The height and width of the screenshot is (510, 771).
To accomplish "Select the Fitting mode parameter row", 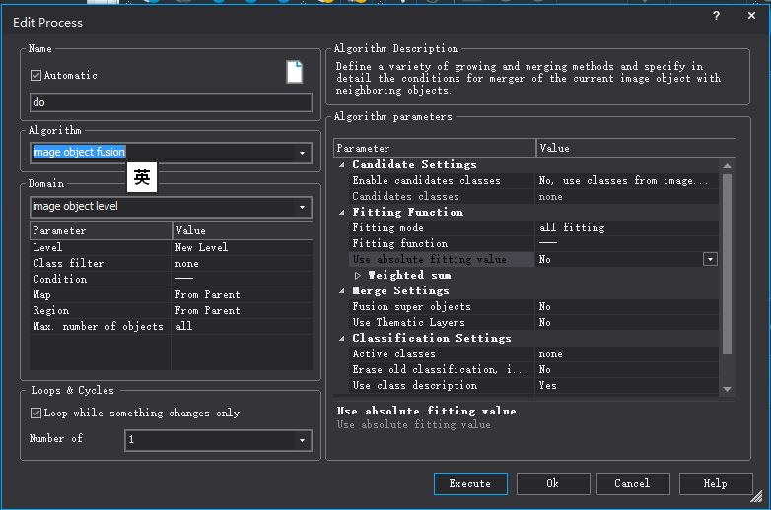I will point(434,228).
